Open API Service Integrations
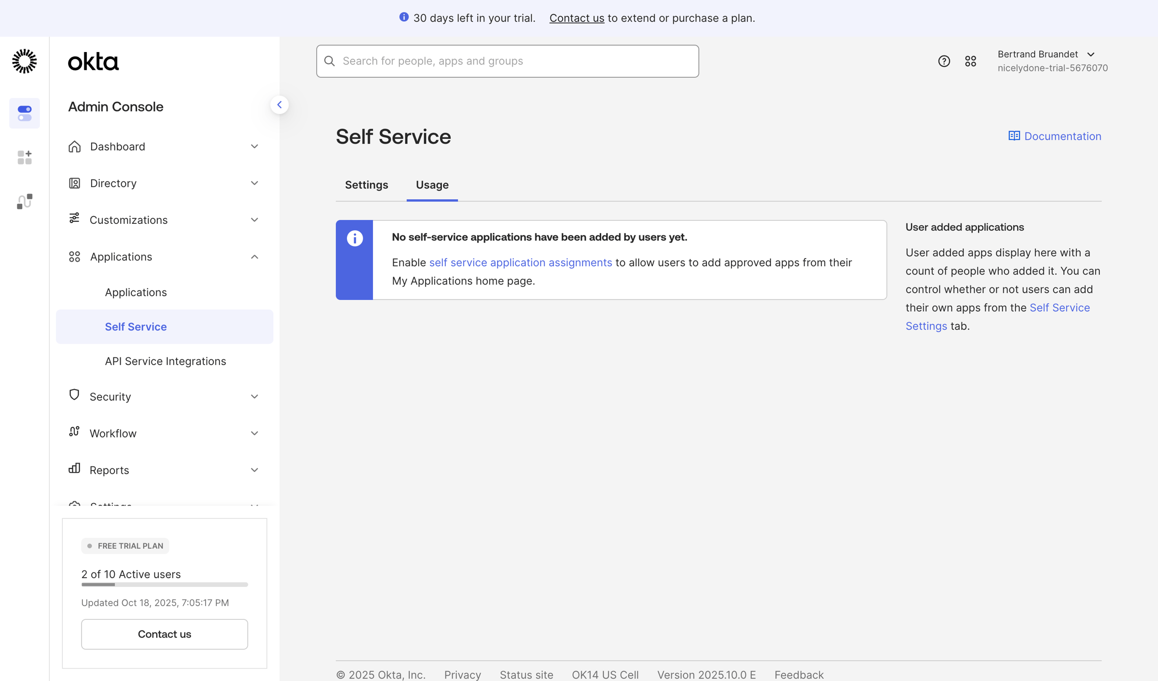The width and height of the screenshot is (1158, 681). click(x=165, y=361)
